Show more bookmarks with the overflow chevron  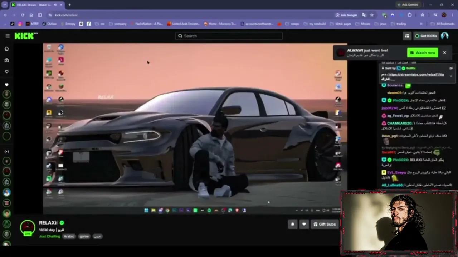pos(421,24)
